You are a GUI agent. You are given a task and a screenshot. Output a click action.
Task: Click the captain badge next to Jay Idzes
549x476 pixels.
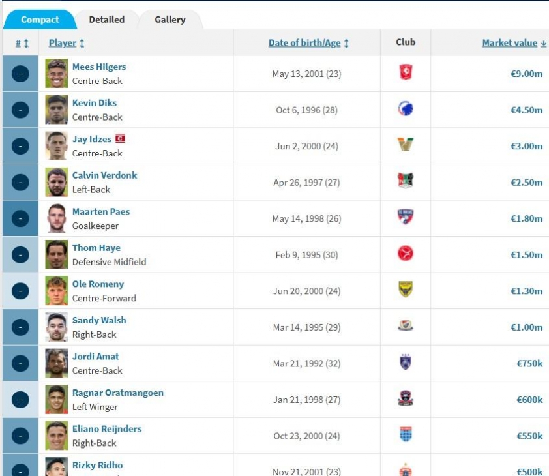coord(120,138)
